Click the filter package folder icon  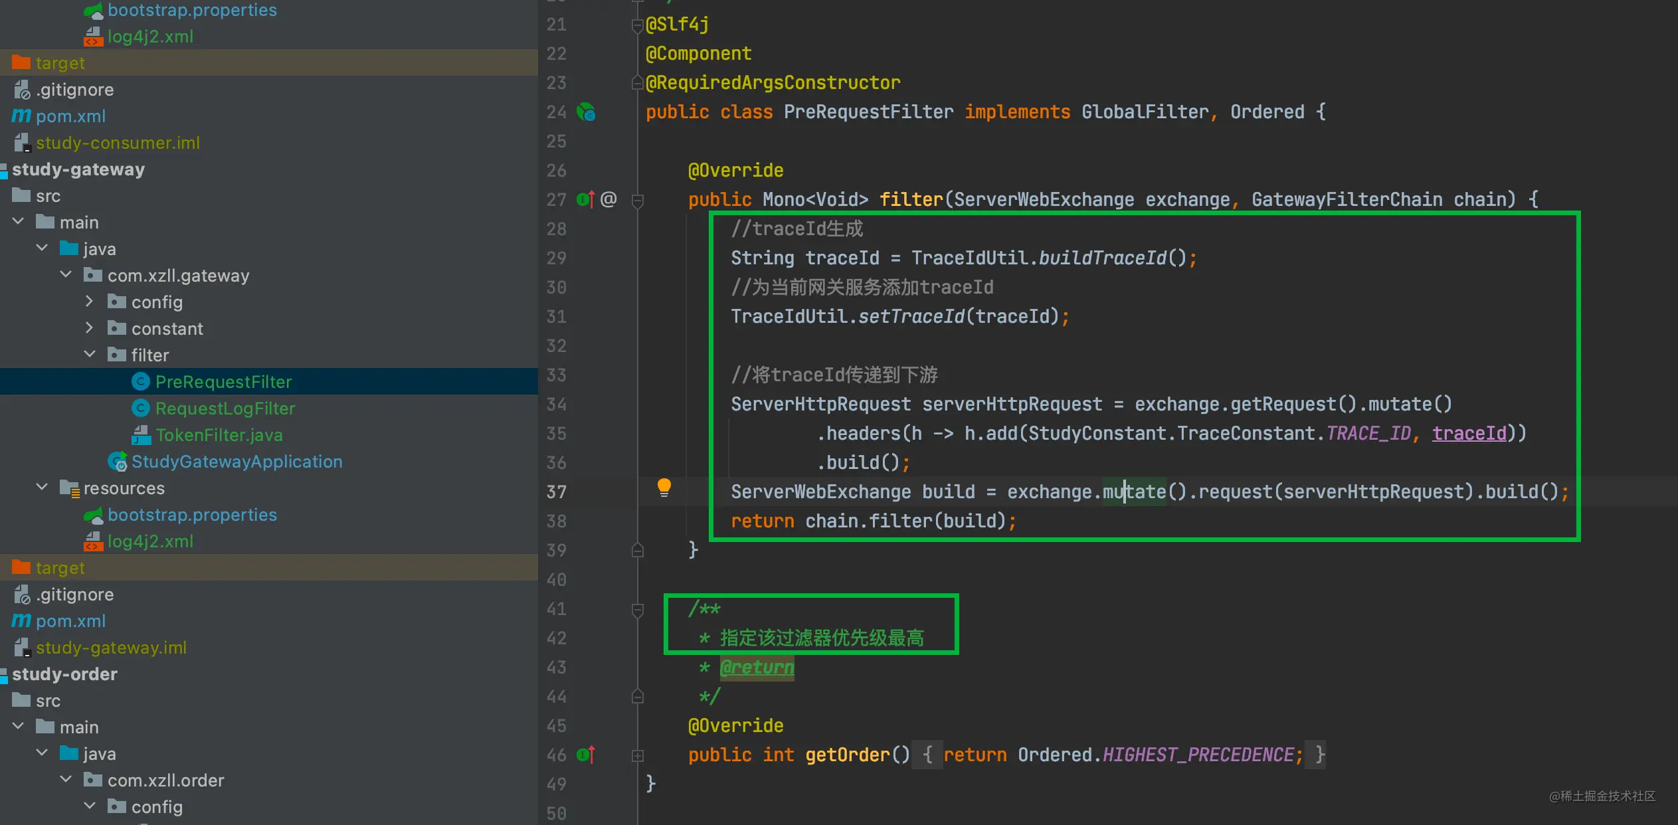click(117, 355)
